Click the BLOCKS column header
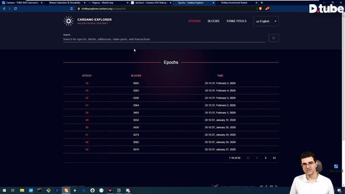The height and width of the screenshot is (194, 345). (x=136, y=75)
